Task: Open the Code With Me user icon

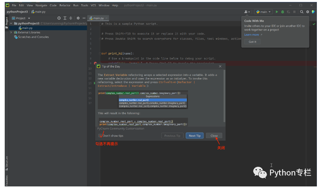Action: [x=247, y=12]
